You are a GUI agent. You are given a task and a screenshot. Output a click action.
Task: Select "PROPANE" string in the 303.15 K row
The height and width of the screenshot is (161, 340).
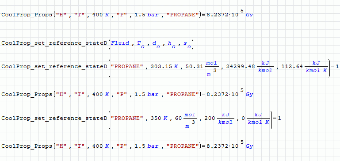coord(127,66)
